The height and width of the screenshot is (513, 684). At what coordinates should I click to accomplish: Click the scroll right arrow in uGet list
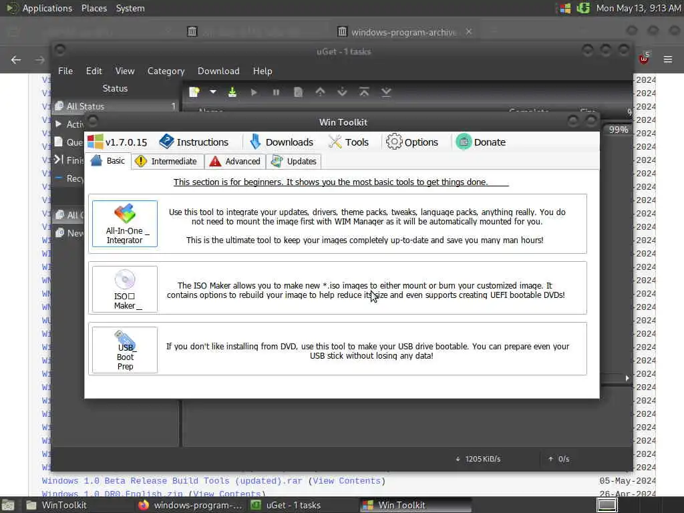click(x=627, y=378)
